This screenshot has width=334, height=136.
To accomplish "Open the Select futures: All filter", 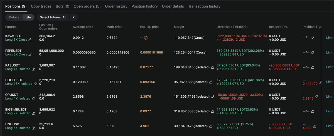I will (x=53, y=17).
